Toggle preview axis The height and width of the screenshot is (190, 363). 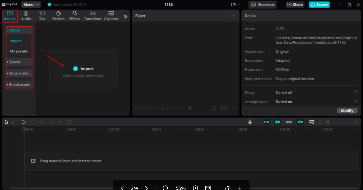(300, 122)
